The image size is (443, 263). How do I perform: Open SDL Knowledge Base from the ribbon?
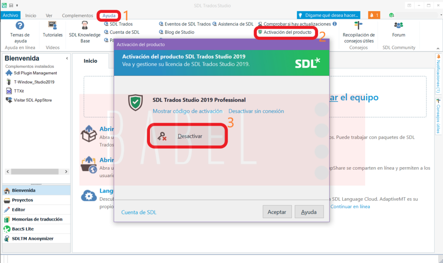point(85,32)
